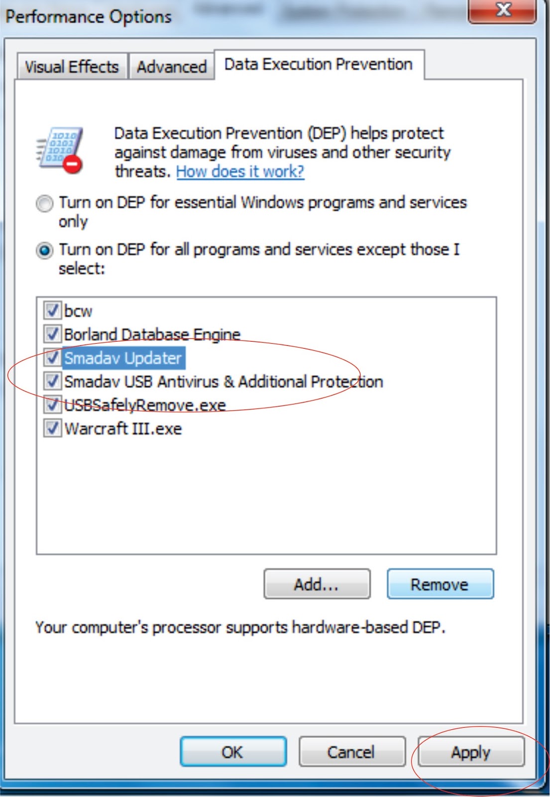The width and height of the screenshot is (550, 797).
Task: Choose DEP for all programs except selected
Action: [x=44, y=250]
